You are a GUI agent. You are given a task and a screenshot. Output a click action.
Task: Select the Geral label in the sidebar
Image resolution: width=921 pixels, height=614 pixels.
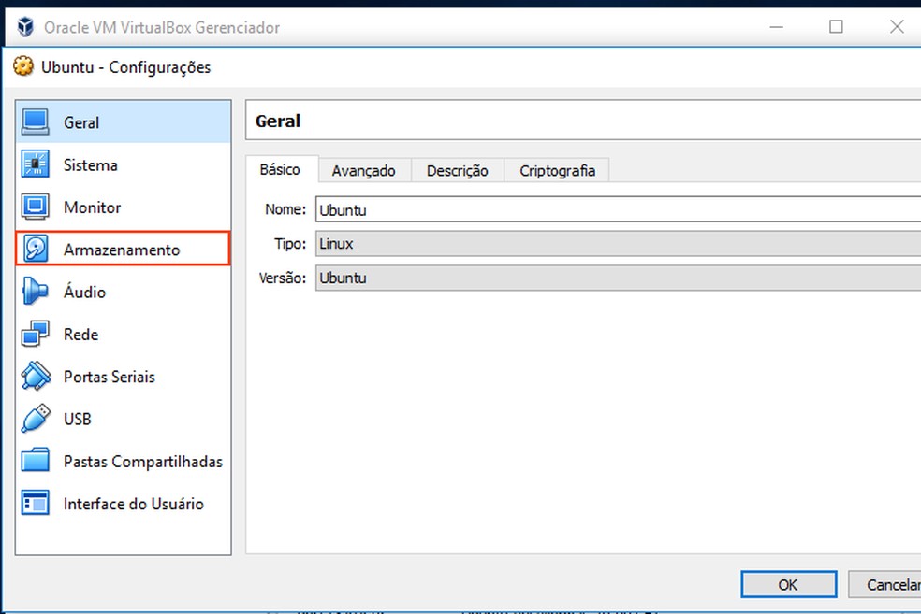point(81,122)
